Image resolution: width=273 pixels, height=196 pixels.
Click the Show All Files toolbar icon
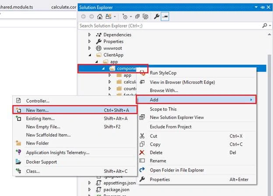tap(145, 17)
